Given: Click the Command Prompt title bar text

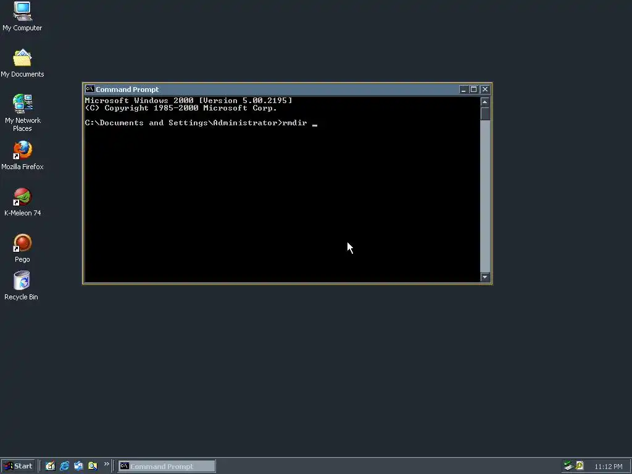Looking at the screenshot, I should tap(127, 89).
